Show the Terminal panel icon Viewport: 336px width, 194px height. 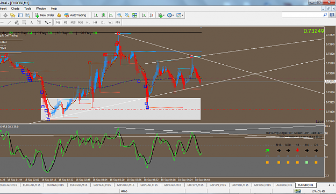click(x=20, y=15)
